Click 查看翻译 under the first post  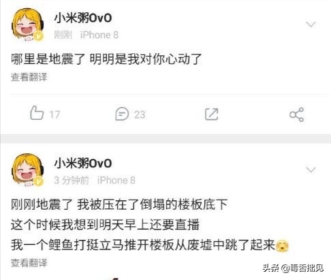tap(29, 77)
